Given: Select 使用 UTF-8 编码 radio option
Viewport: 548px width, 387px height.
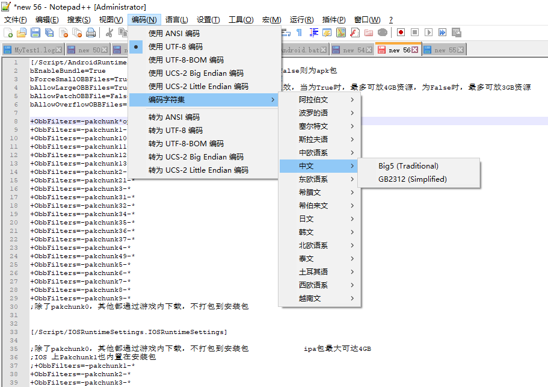Looking at the screenshot, I should [205, 46].
